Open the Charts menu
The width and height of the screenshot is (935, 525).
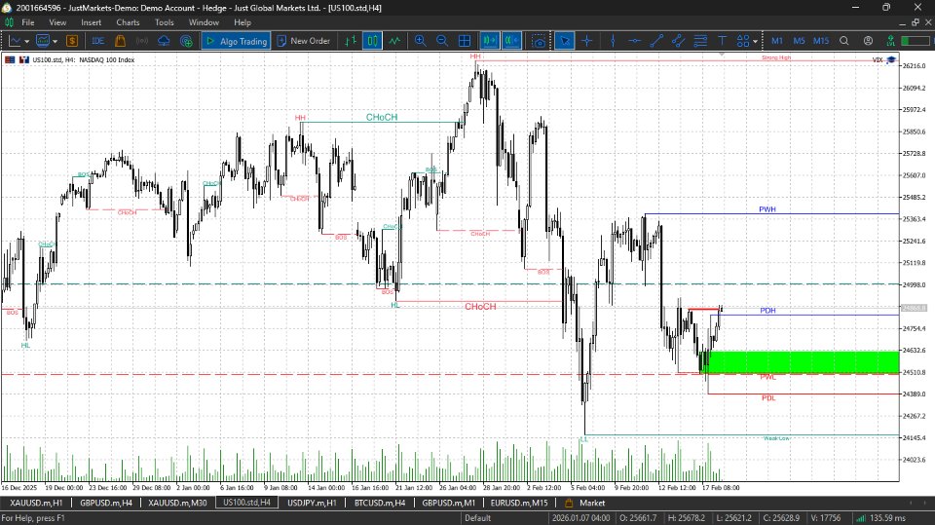[x=128, y=22]
